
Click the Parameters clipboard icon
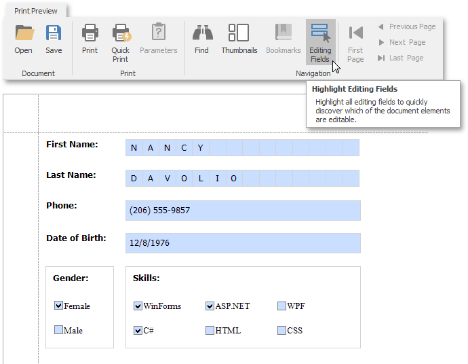(x=158, y=33)
